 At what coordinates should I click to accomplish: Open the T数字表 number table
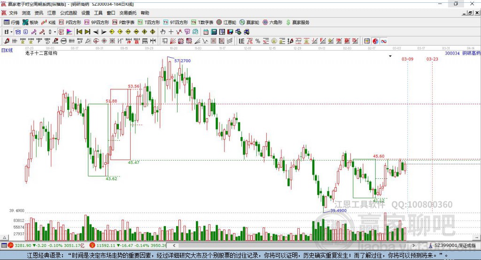tap(202, 23)
